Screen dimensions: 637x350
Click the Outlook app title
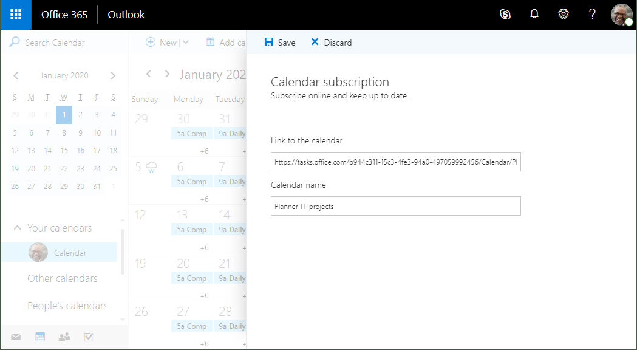click(x=126, y=15)
